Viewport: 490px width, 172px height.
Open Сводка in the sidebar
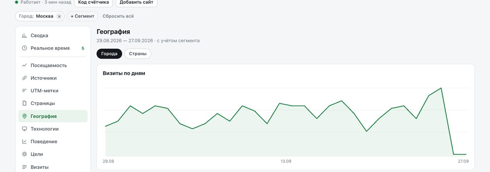(x=53, y=35)
